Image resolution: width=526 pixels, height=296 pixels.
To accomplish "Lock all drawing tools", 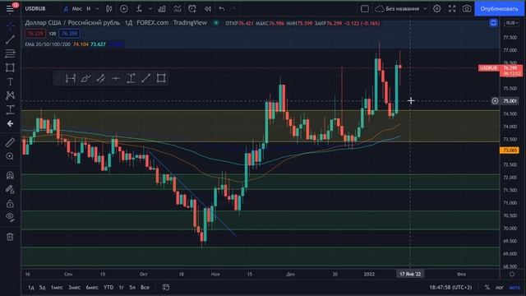I will click(x=10, y=203).
